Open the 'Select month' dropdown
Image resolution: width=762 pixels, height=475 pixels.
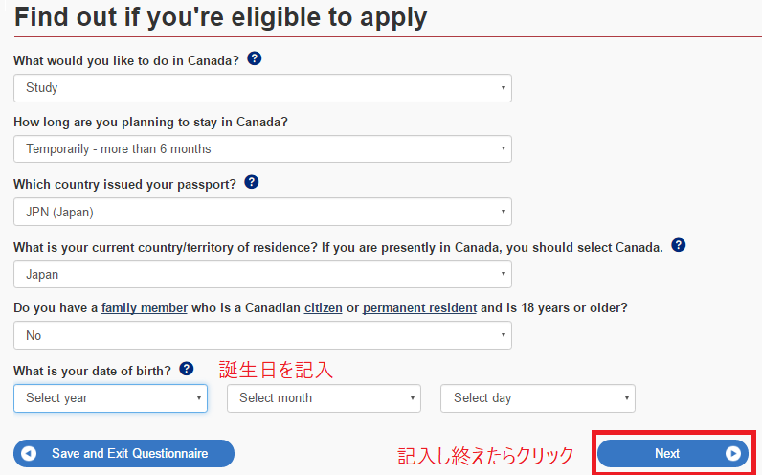(x=324, y=398)
